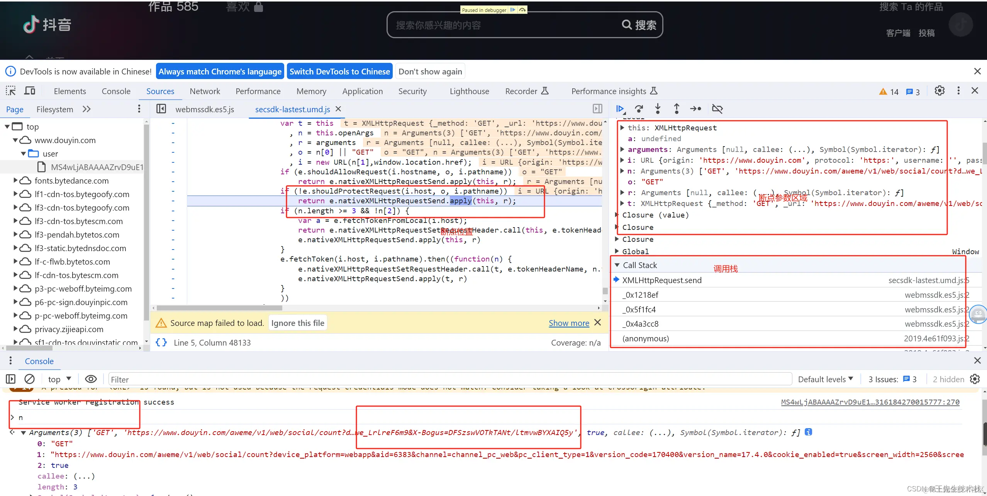This screenshot has height=496, width=987.
Task: Resume script execution in debugger toolbar
Action: click(x=620, y=109)
